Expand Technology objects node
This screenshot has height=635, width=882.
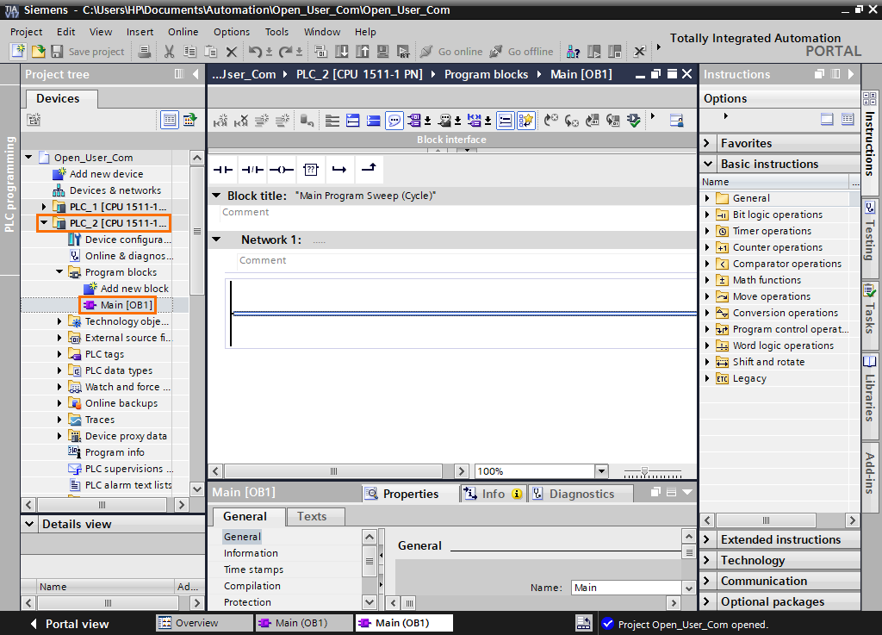point(59,321)
